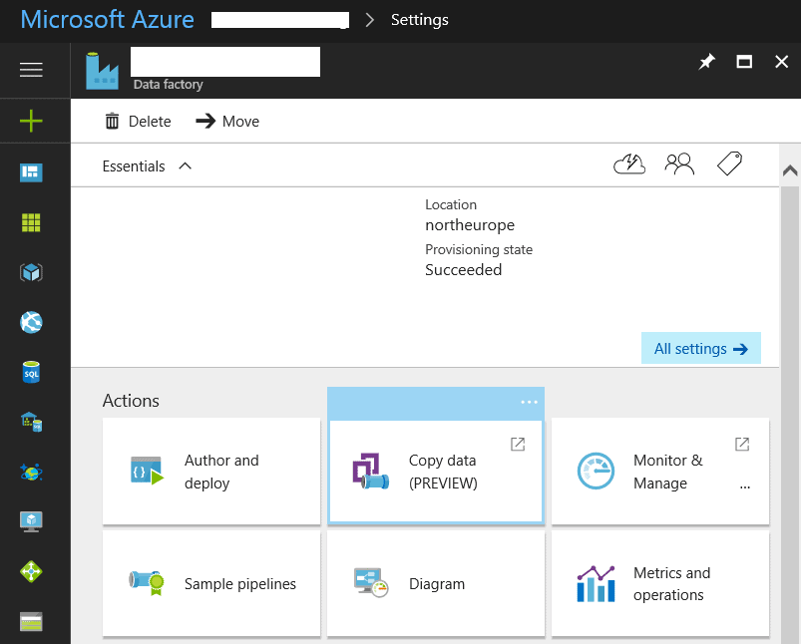Open SQL data warehouse sidebar icon
This screenshot has height=644, width=801.
click(31, 422)
